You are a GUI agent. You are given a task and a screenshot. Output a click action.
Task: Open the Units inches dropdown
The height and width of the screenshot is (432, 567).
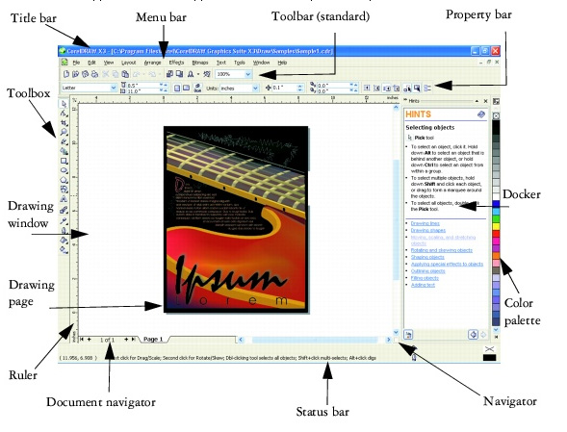point(255,88)
